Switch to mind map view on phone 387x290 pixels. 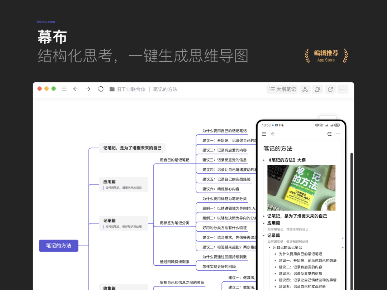click(x=329, y=134)
